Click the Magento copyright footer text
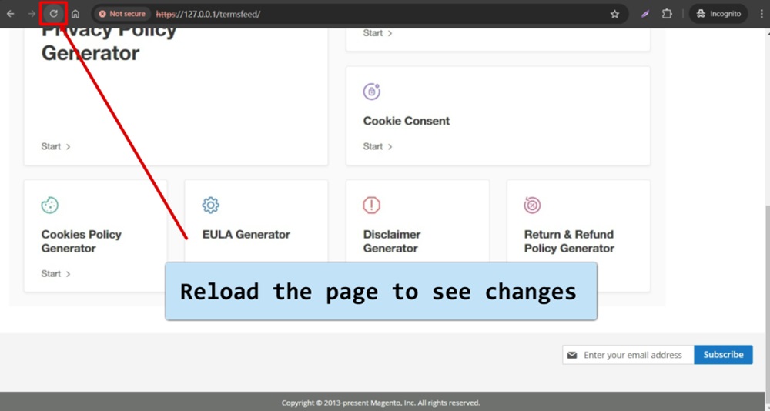 tap(380, 403)
